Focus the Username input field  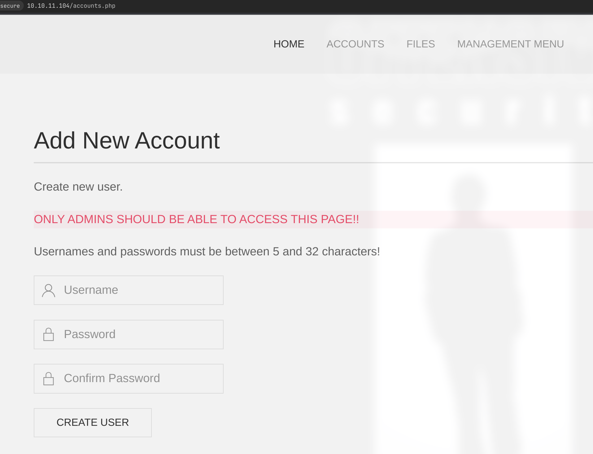pos(129,290)
